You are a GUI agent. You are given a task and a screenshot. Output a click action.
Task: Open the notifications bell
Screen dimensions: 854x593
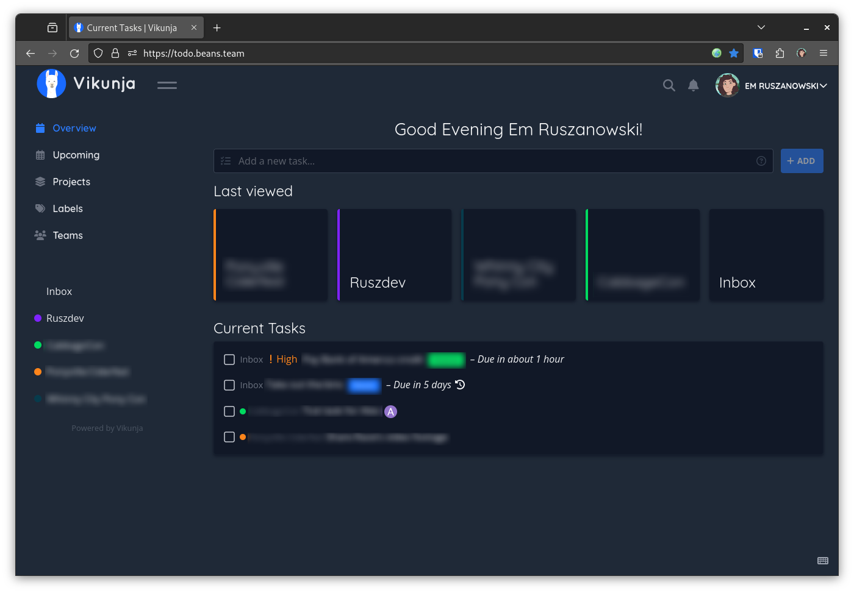(x=694, y=85)
